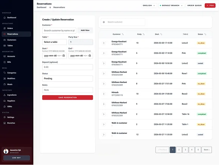
Task: Click the Tables icon in sidebar
Action: 4,45
